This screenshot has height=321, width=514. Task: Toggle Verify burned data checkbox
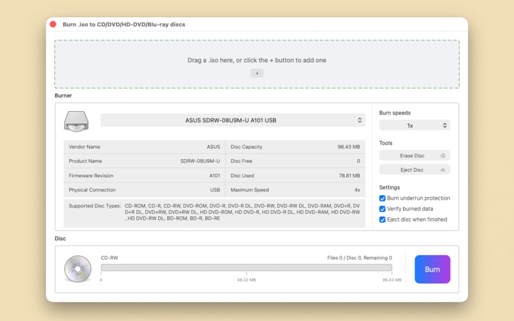[382, 209]
